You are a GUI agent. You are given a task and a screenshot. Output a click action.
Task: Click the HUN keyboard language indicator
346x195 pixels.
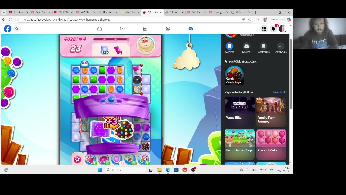255,170
